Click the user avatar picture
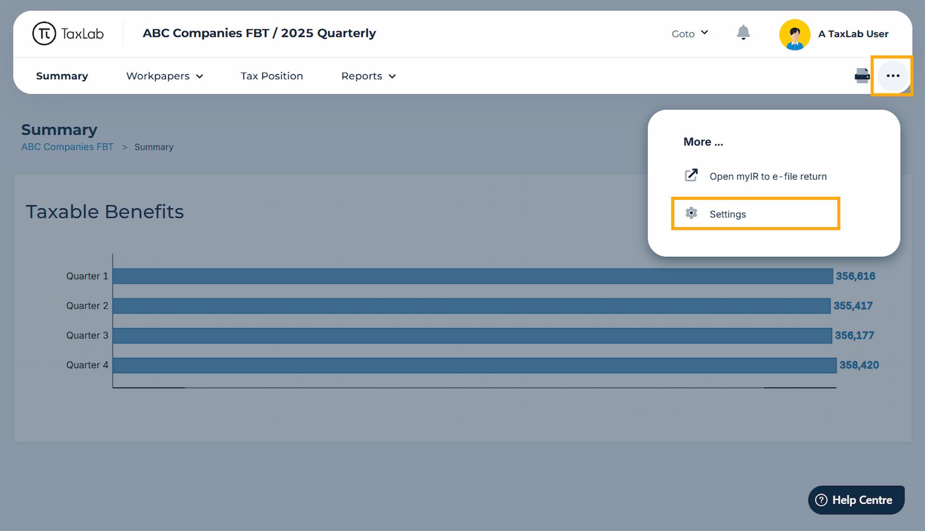925x531 pixels. coord(794,34)
